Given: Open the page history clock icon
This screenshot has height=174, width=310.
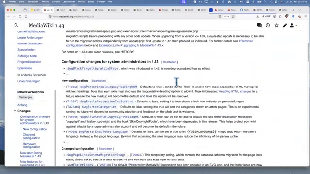Looking at the screenshot, I should tap(268, 25).
